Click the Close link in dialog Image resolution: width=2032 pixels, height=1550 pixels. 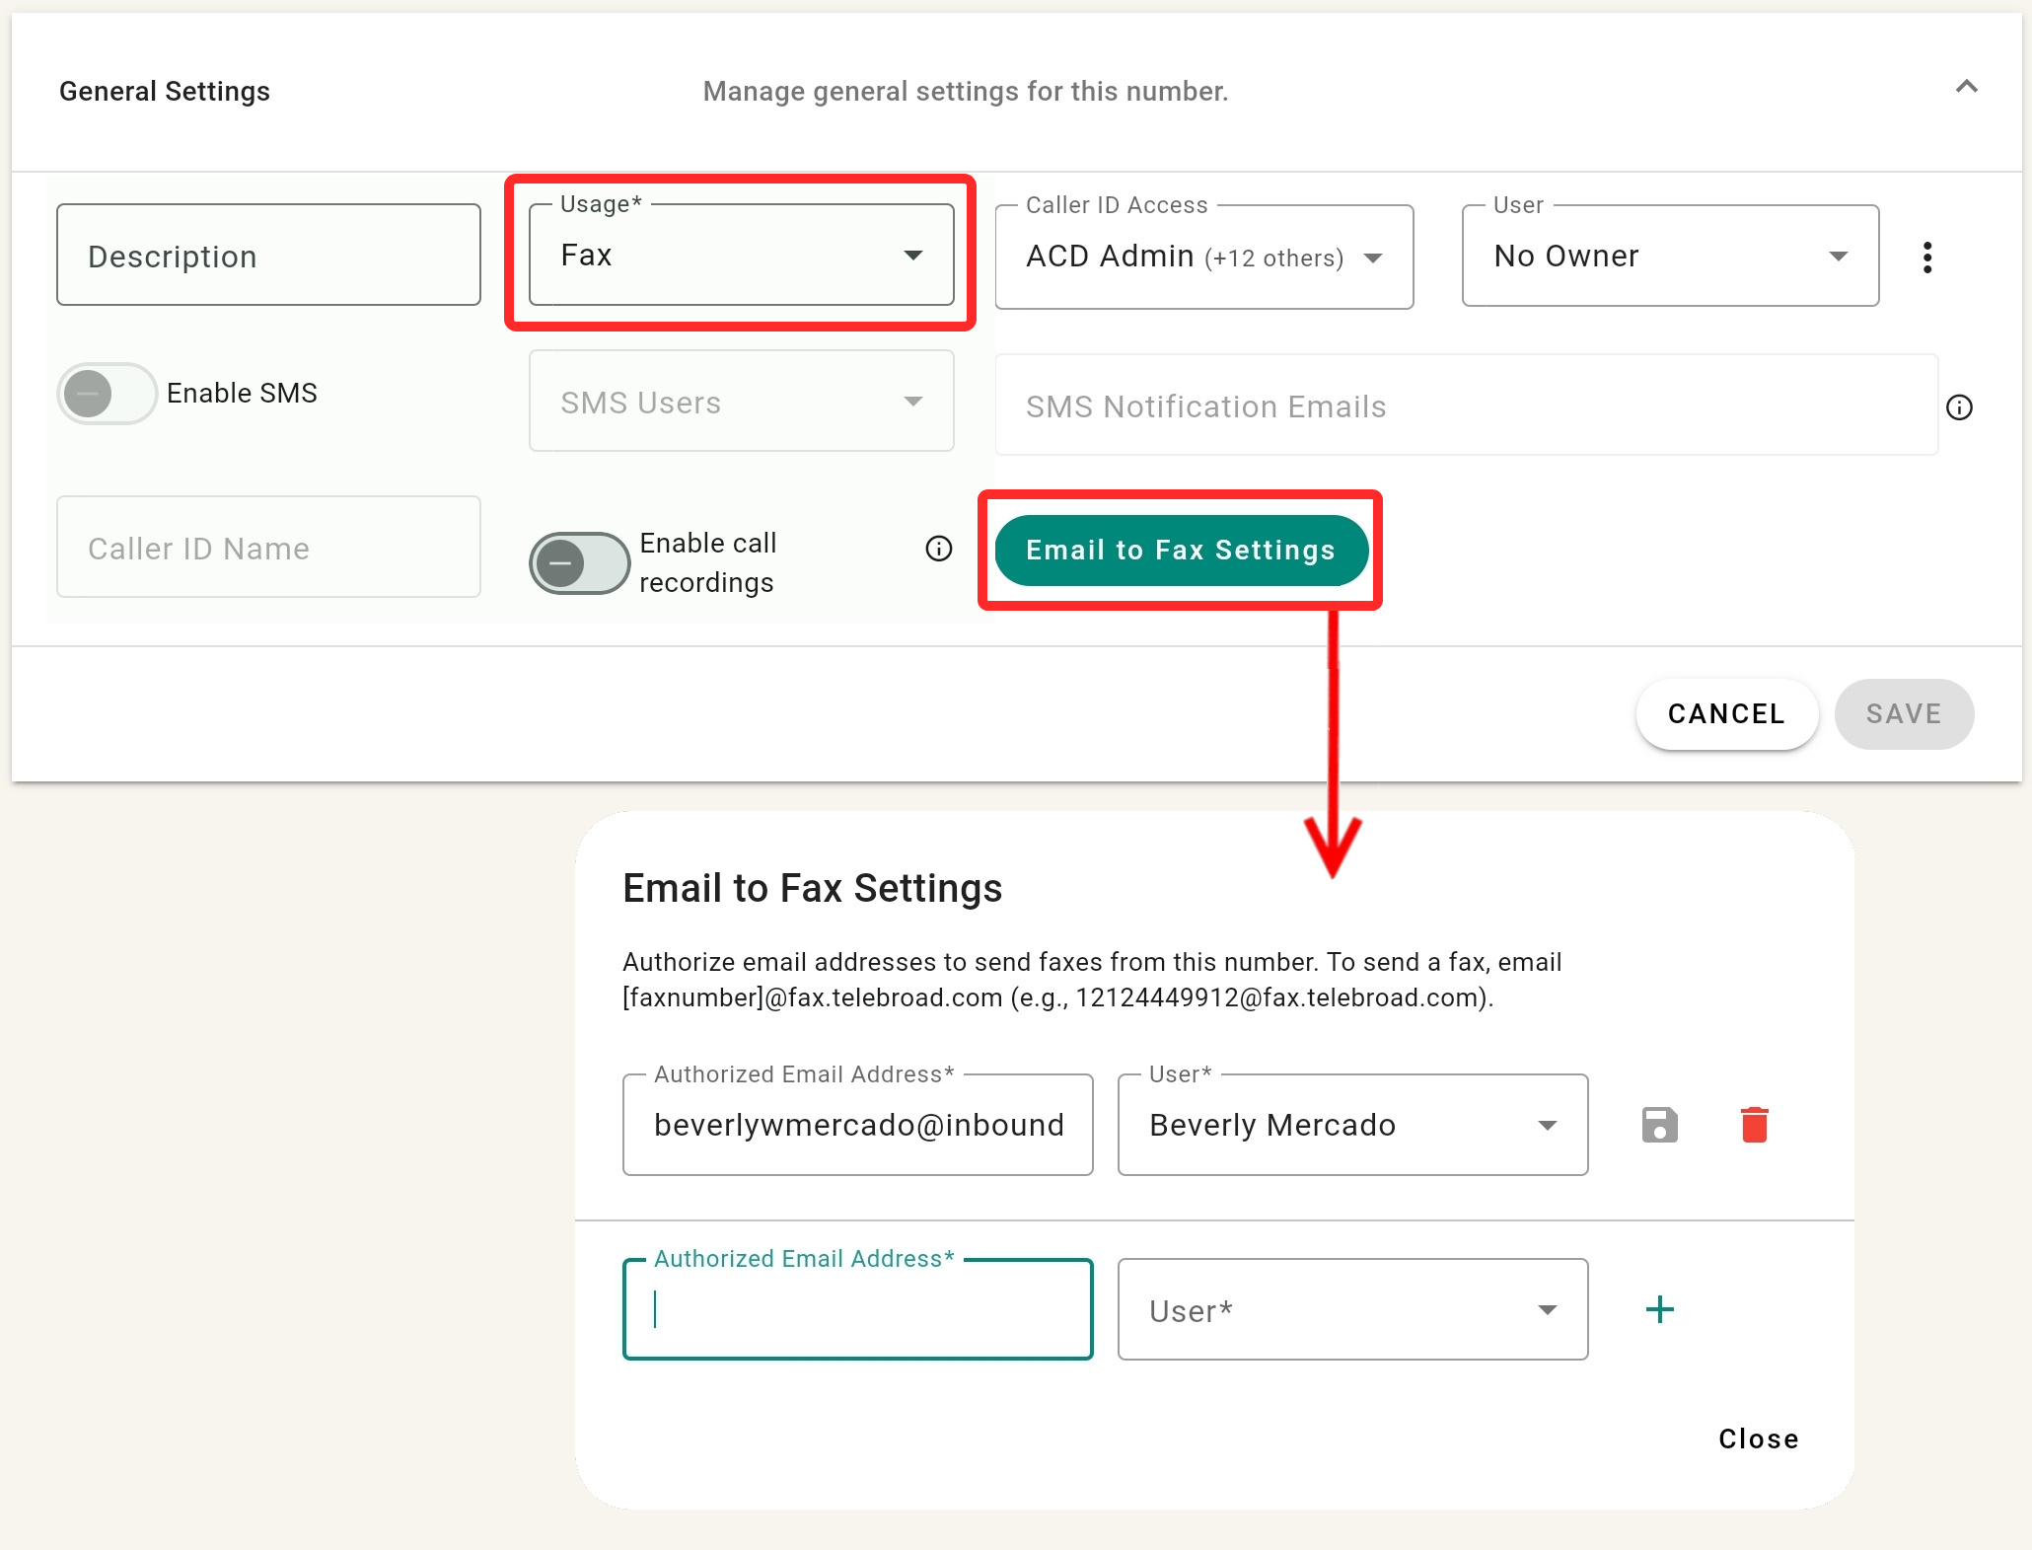pyautogui.click(x=1758, y=1439)
